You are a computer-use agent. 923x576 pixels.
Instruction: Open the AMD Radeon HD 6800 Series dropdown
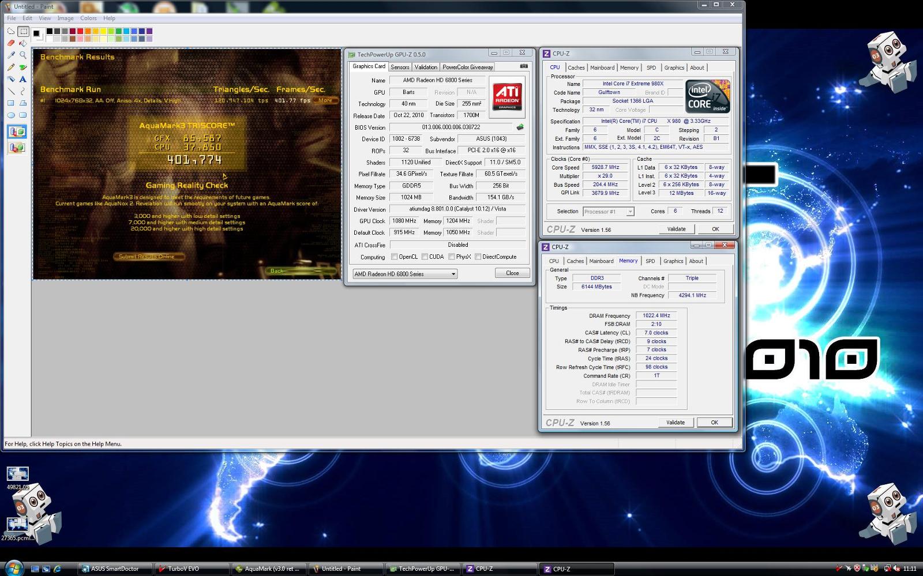(405, 274)
